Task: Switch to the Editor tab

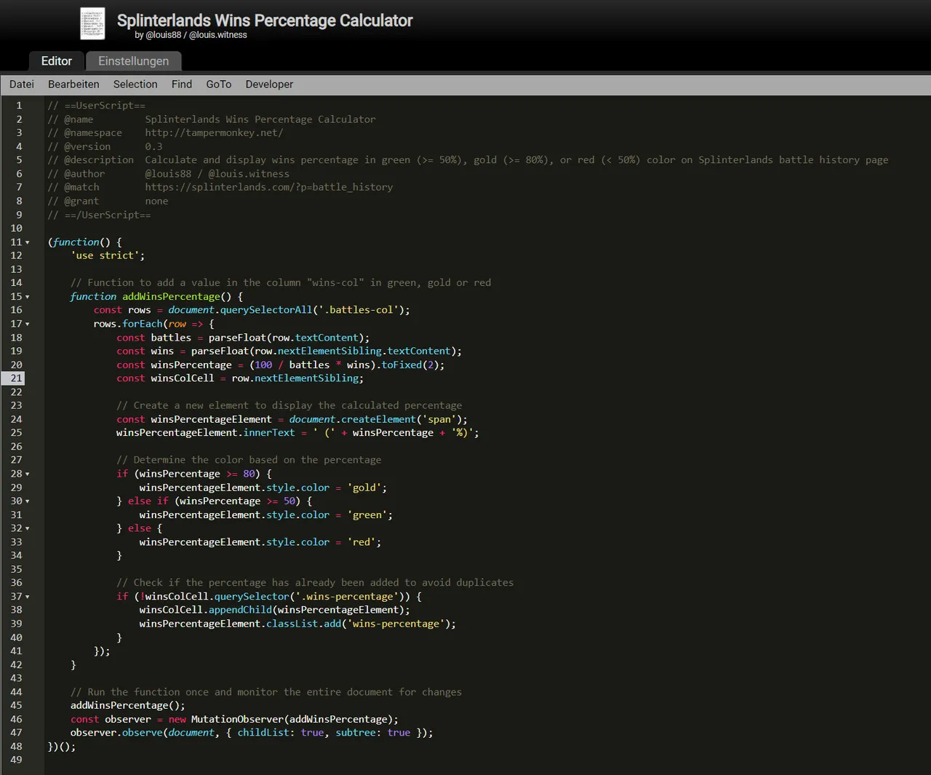Action: tap(57, 61)
